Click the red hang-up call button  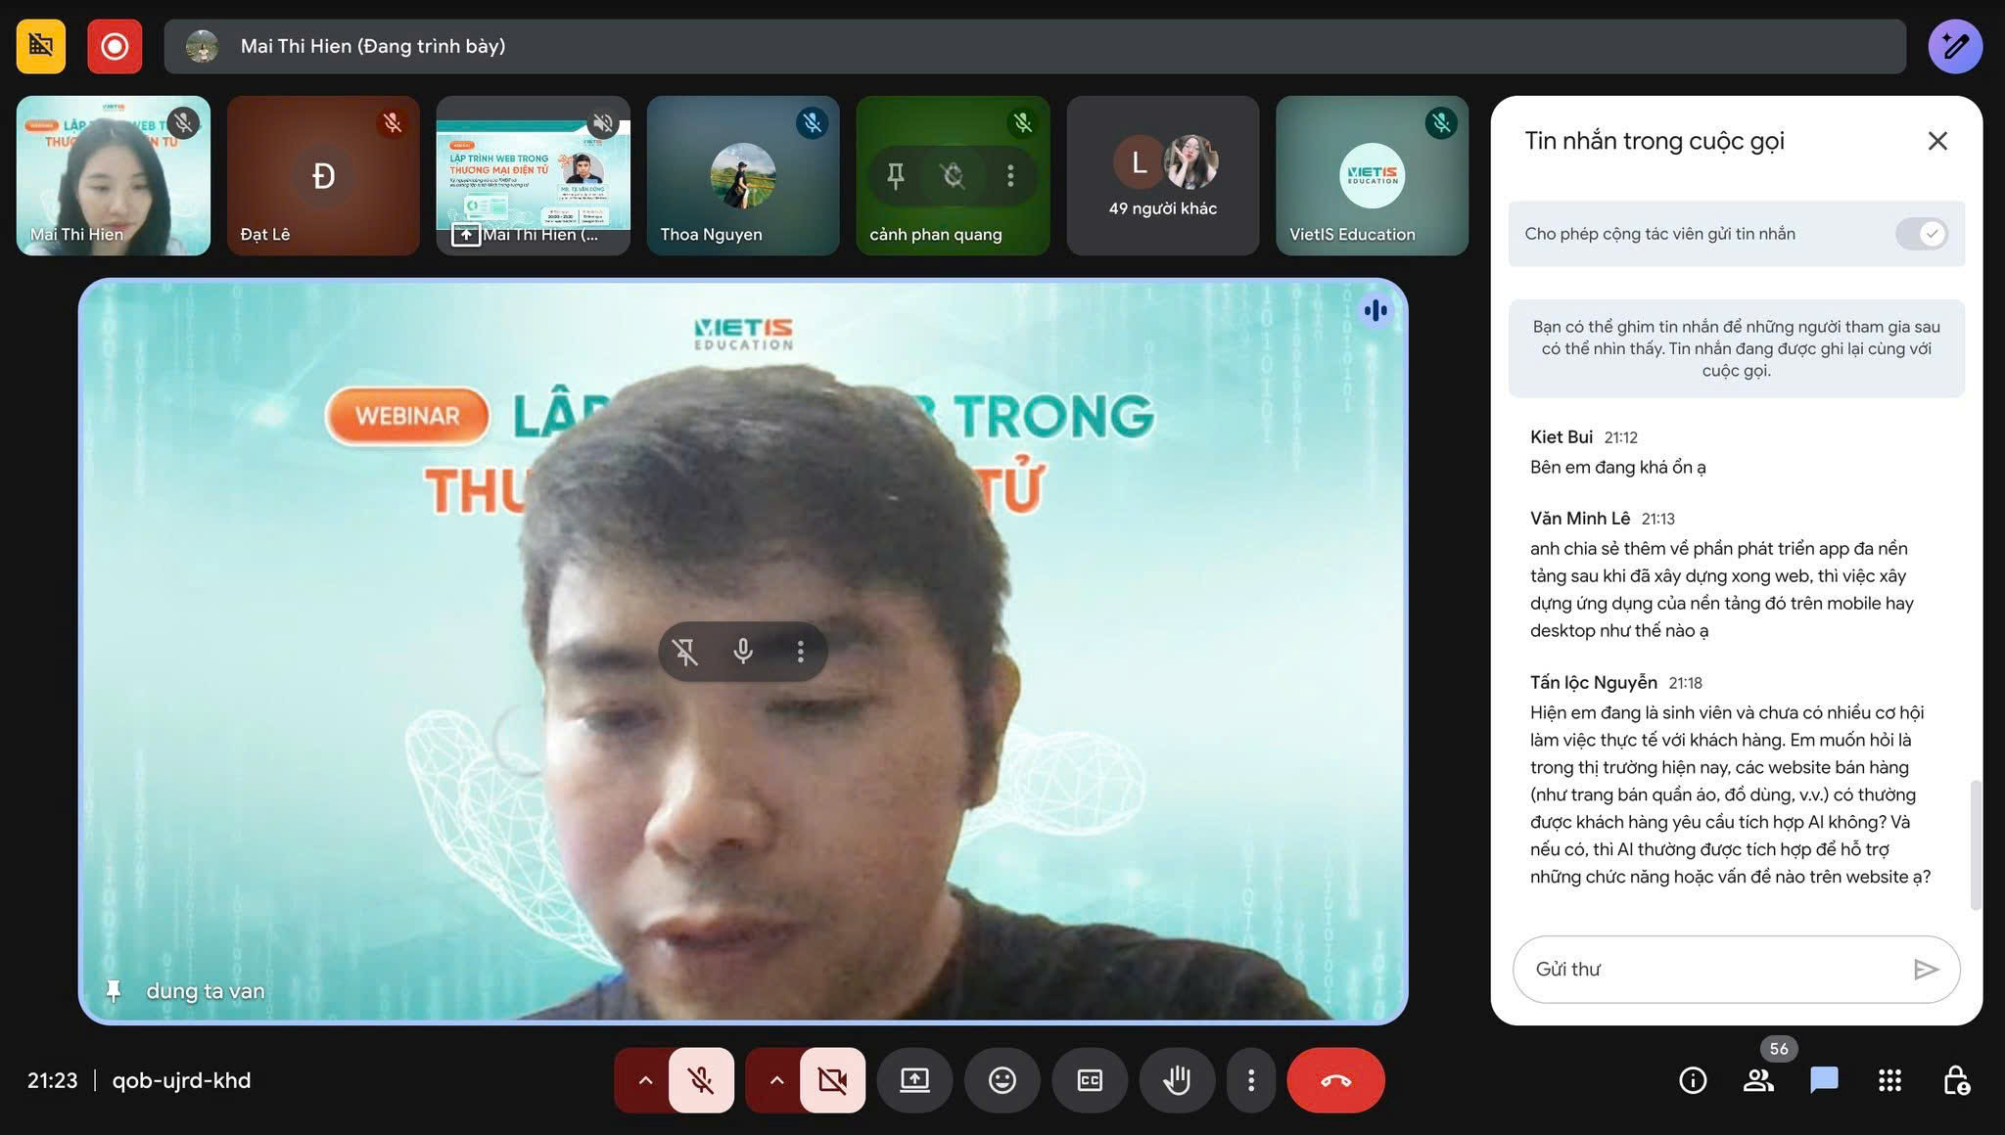1335,1080
